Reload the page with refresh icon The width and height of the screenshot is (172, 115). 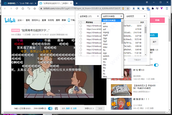[17, 8]
